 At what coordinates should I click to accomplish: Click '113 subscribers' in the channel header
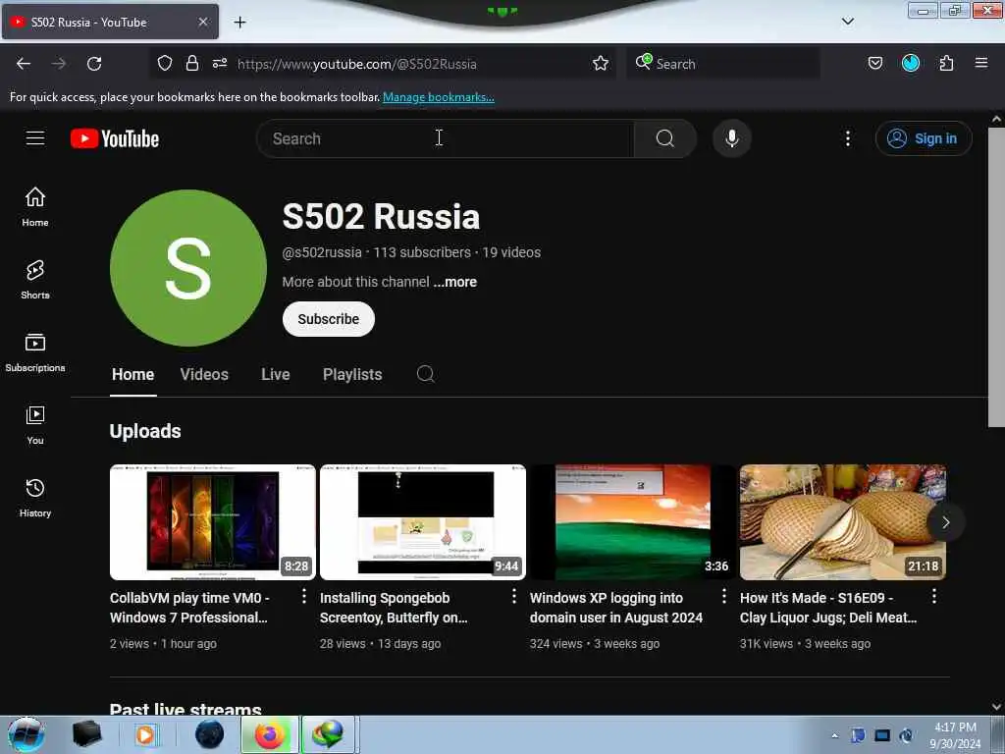[x=422, y=252]
